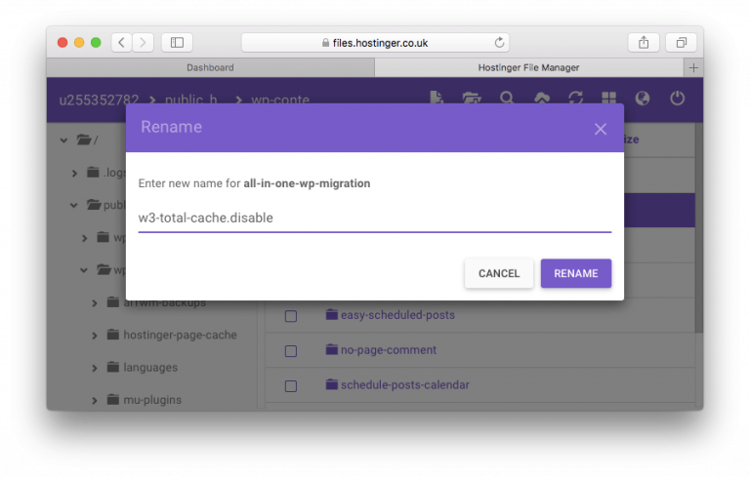
Task: Click the file manager refresh icon
Action: (x=575, y=98)
